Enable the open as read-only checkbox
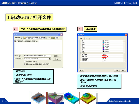 (24, 62)
